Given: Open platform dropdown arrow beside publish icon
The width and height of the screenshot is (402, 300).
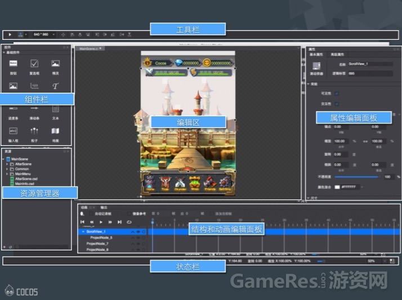Looking at the screenshot, I should (x=26, y=34).
